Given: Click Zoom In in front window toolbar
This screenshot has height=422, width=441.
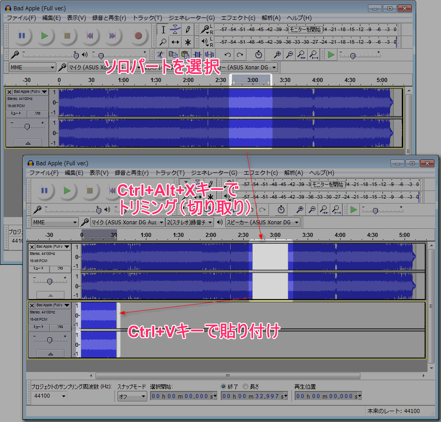Looking at the screenshot, I should [300, 209].
